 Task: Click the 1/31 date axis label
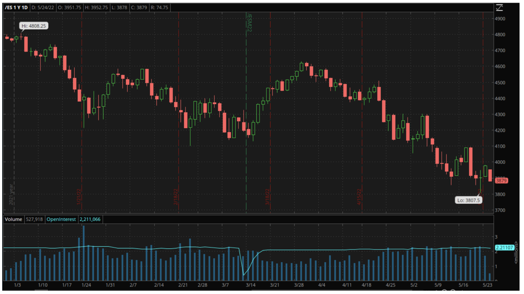click(x=110, y=285)
